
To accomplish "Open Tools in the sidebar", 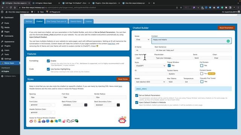I will point(7,54).
